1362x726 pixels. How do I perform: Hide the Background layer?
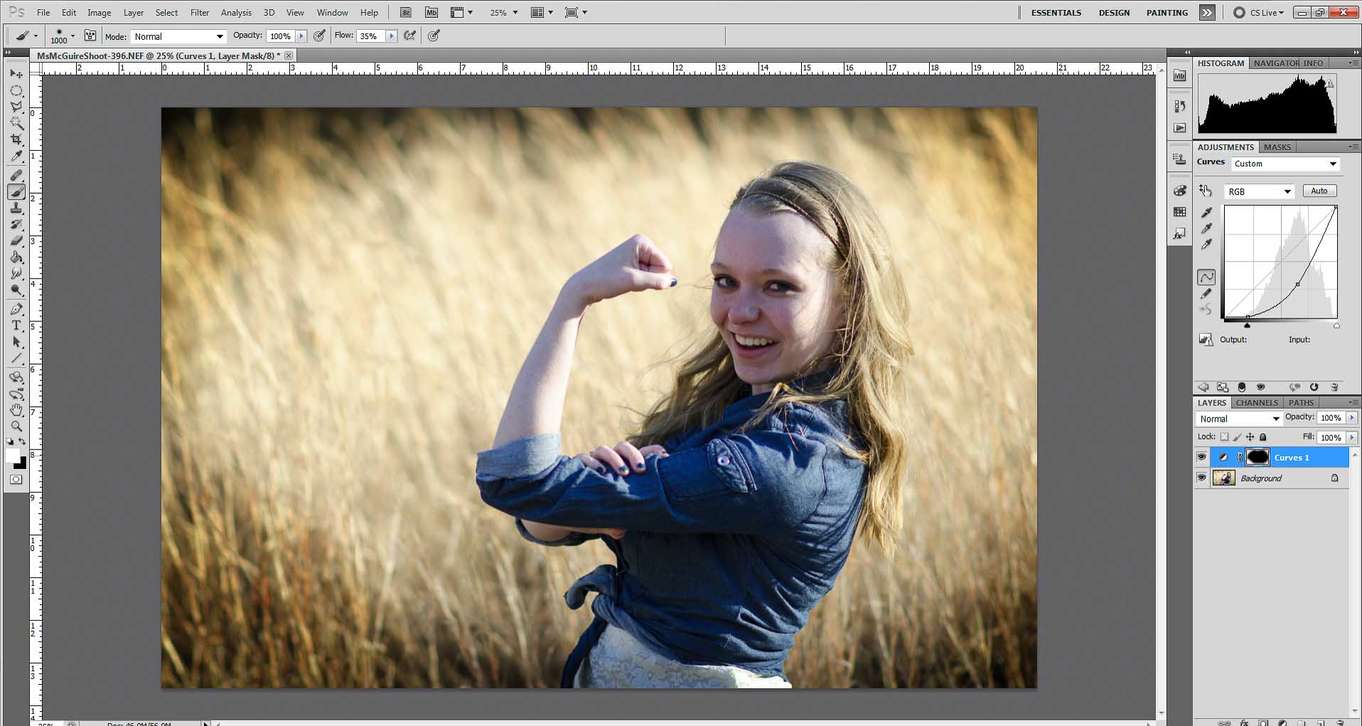[x=1201, y=478]
